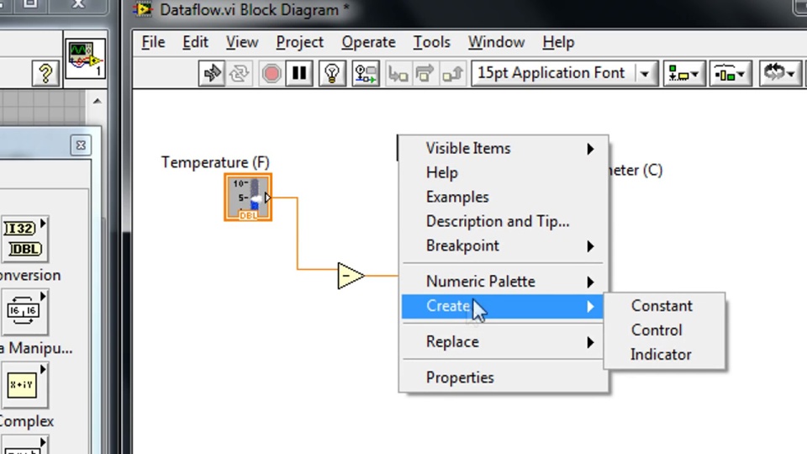
Task: Open the Reorder dropdown
Action: [779, 74]
